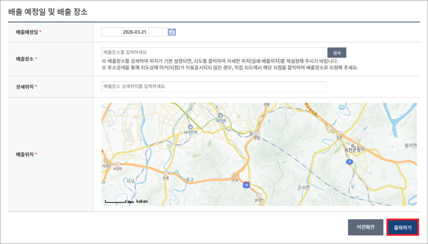Click the 옥천 IC interchange marker

pos(339,133)
